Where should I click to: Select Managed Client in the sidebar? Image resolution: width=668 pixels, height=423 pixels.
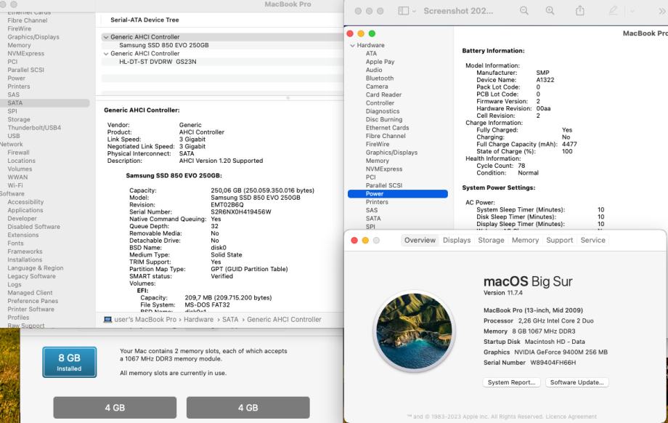30,293
